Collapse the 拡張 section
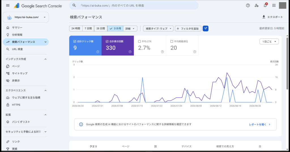Screen dimensions: 290x152 [45, 115]
